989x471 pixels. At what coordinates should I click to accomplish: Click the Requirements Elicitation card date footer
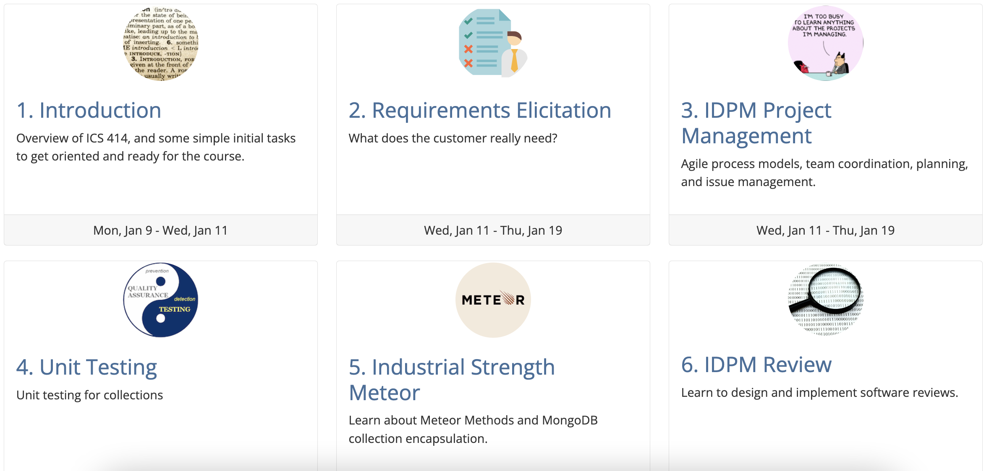click(x=493, y=230)
